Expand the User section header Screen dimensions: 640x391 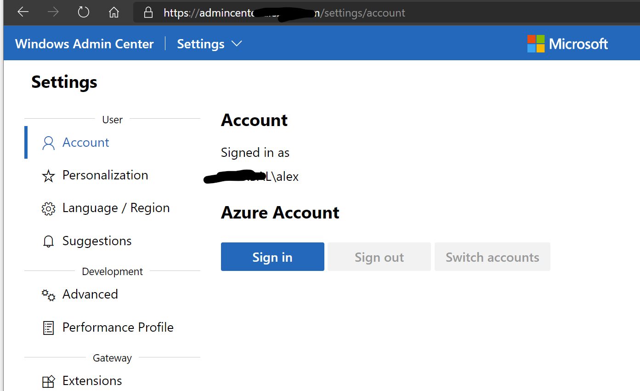click(112, 119)
